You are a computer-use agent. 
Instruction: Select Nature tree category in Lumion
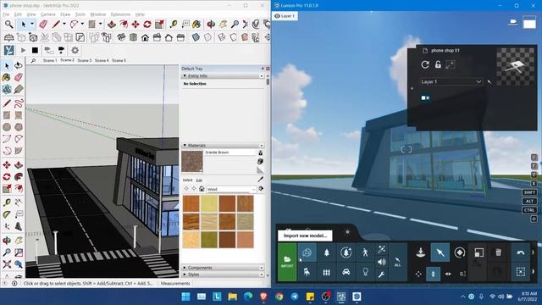(326, 252)
